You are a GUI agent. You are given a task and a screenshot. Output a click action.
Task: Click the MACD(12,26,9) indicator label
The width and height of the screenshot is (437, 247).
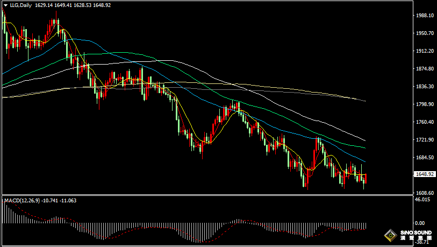[x=20, y=201]
